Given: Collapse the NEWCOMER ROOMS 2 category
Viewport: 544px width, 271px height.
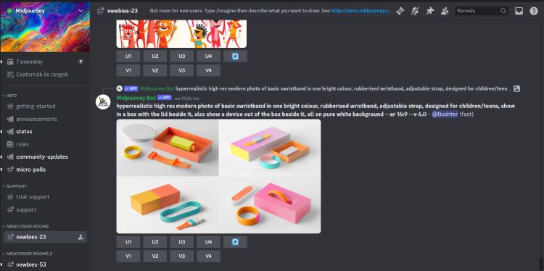Looking at the screenshot, I should (27, 254).
